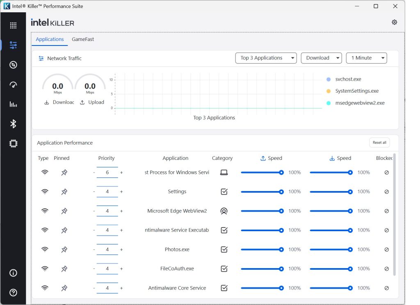Open the bar chart statistics sidebar icon

[x=13, y=104]
